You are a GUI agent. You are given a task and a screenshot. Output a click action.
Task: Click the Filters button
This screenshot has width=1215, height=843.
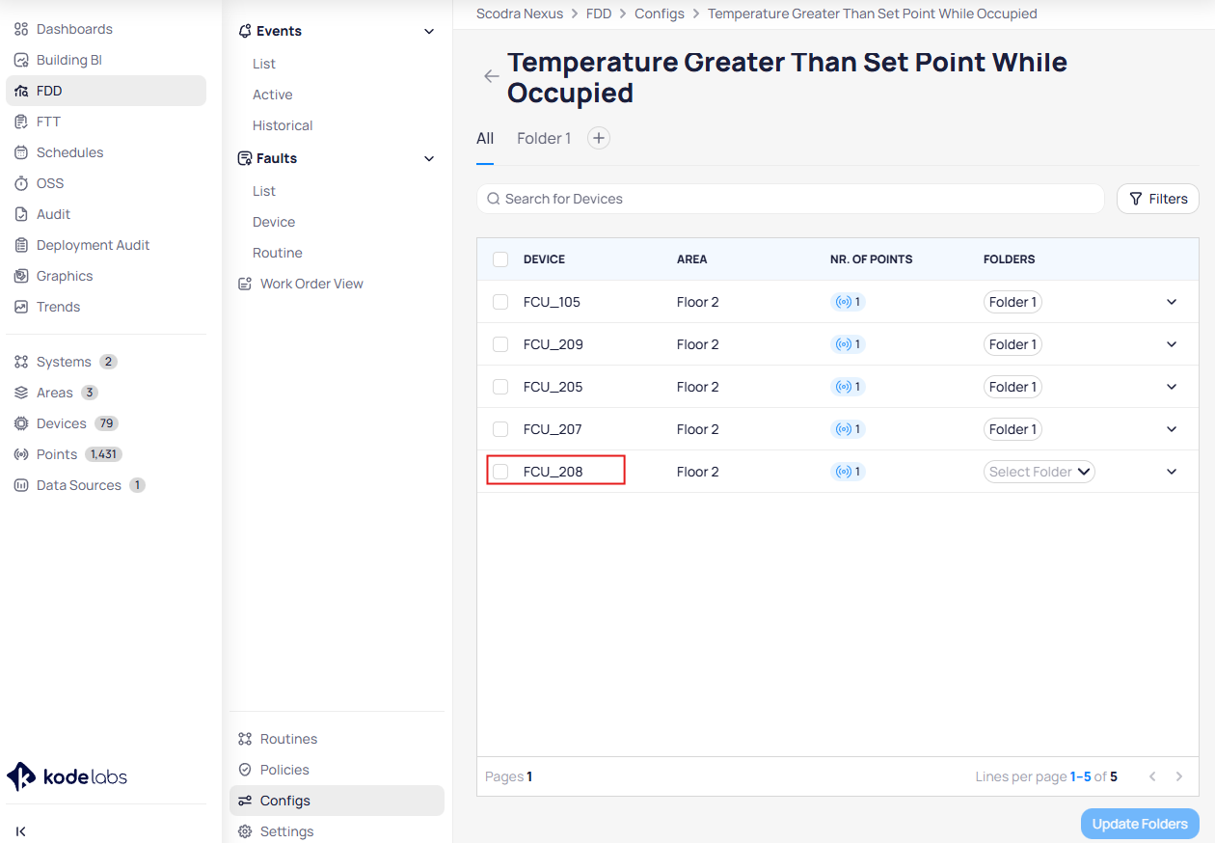pos(1158,199)
